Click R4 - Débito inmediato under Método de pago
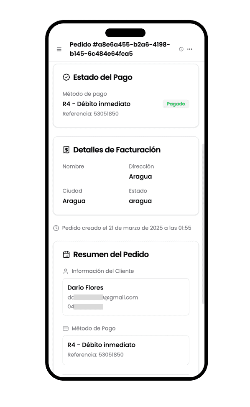 97,104
